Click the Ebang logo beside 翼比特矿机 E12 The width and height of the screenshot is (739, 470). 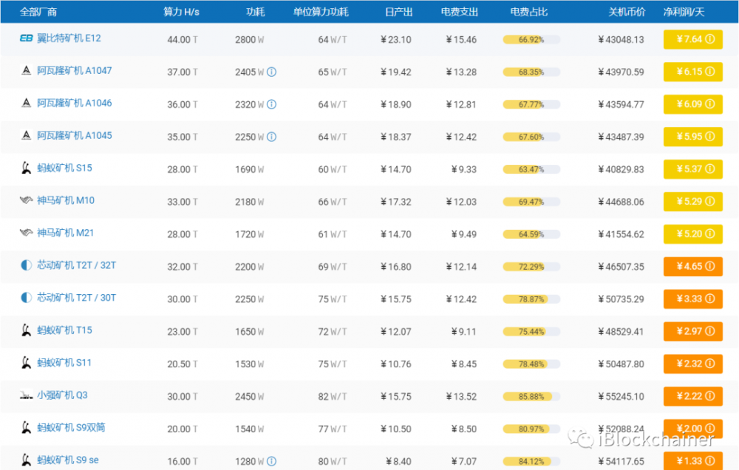click(26, 38)
